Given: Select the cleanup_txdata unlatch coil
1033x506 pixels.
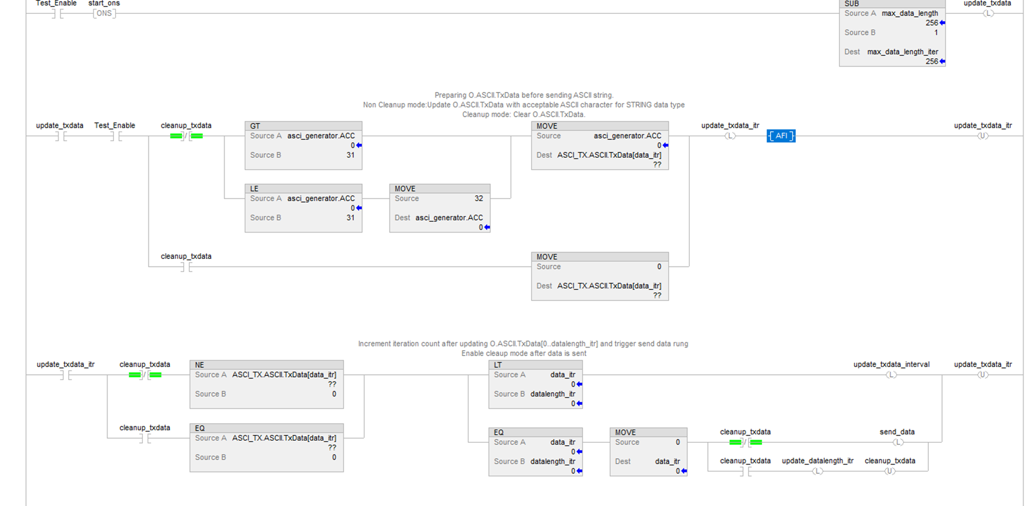Looking at the screenshot, I should click(x=890, y=471).
